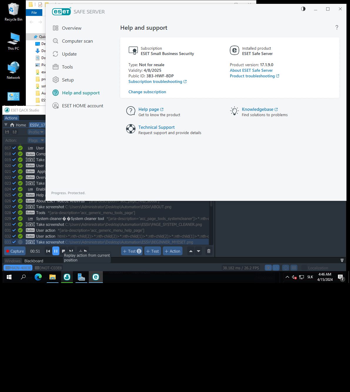
Task: Move the selected action down
Action: [199, 251]
